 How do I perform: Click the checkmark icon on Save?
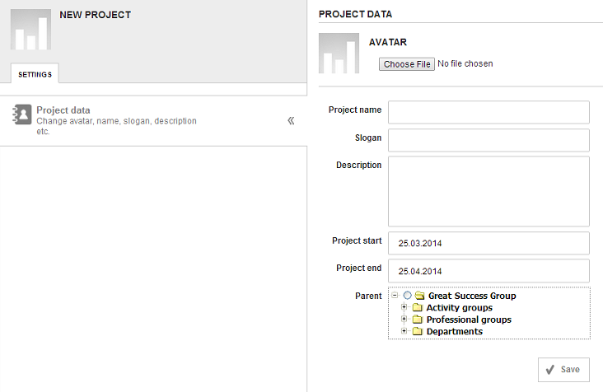coord(550,370)
